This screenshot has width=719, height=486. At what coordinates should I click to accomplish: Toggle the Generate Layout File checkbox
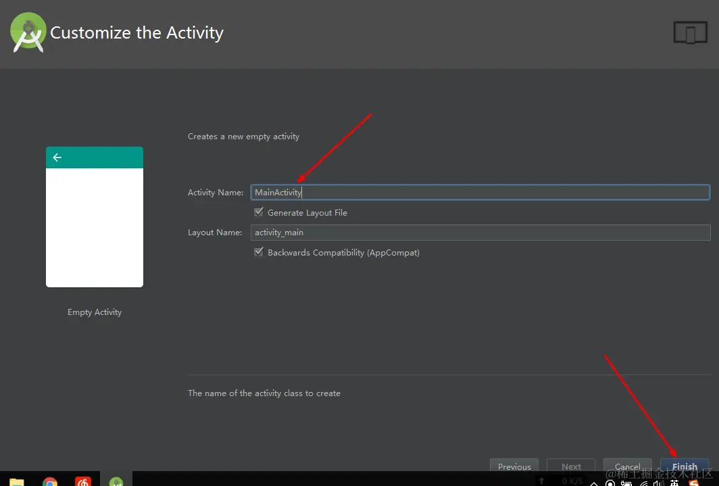click(x=259, y=212)
